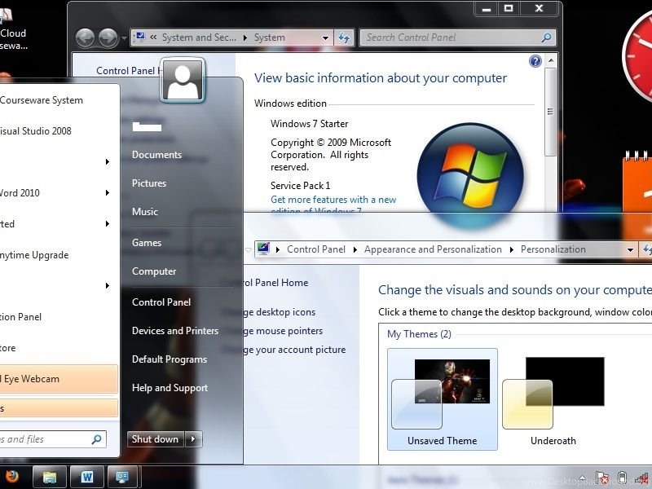Open the recent pages dropdown beside Forward button
This screenshot has height=489, width=652.
[x=124, y=38]
